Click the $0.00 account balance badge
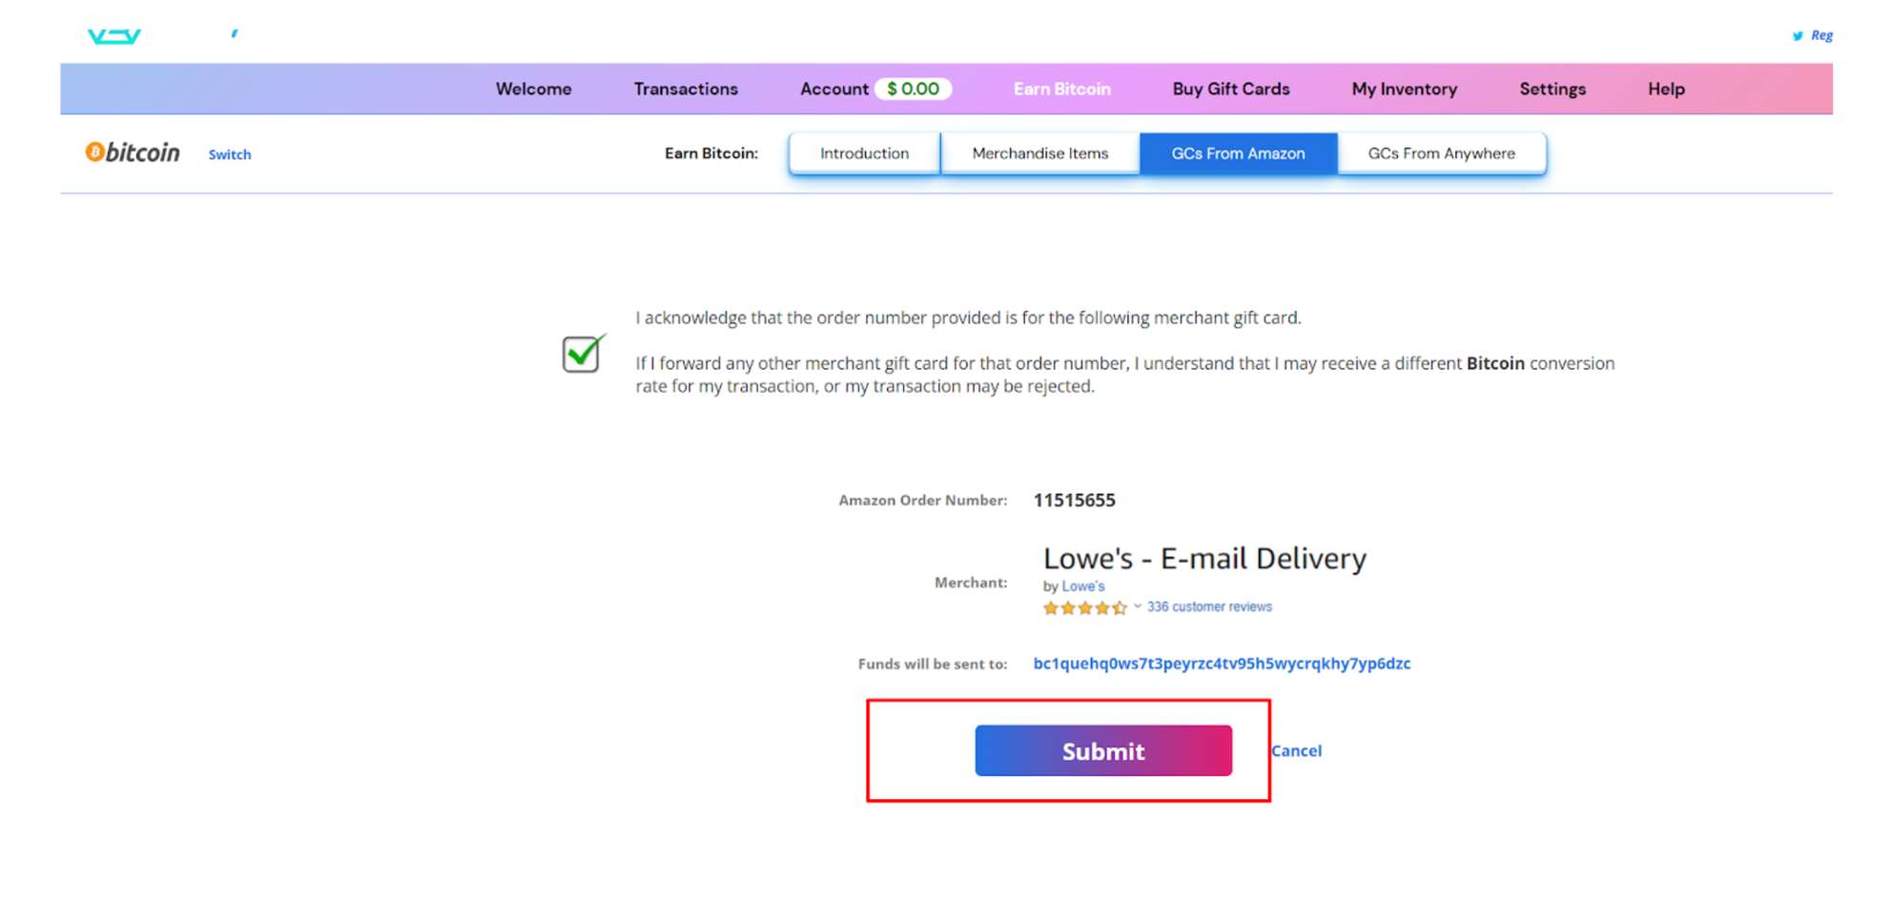 pos(913,89)
